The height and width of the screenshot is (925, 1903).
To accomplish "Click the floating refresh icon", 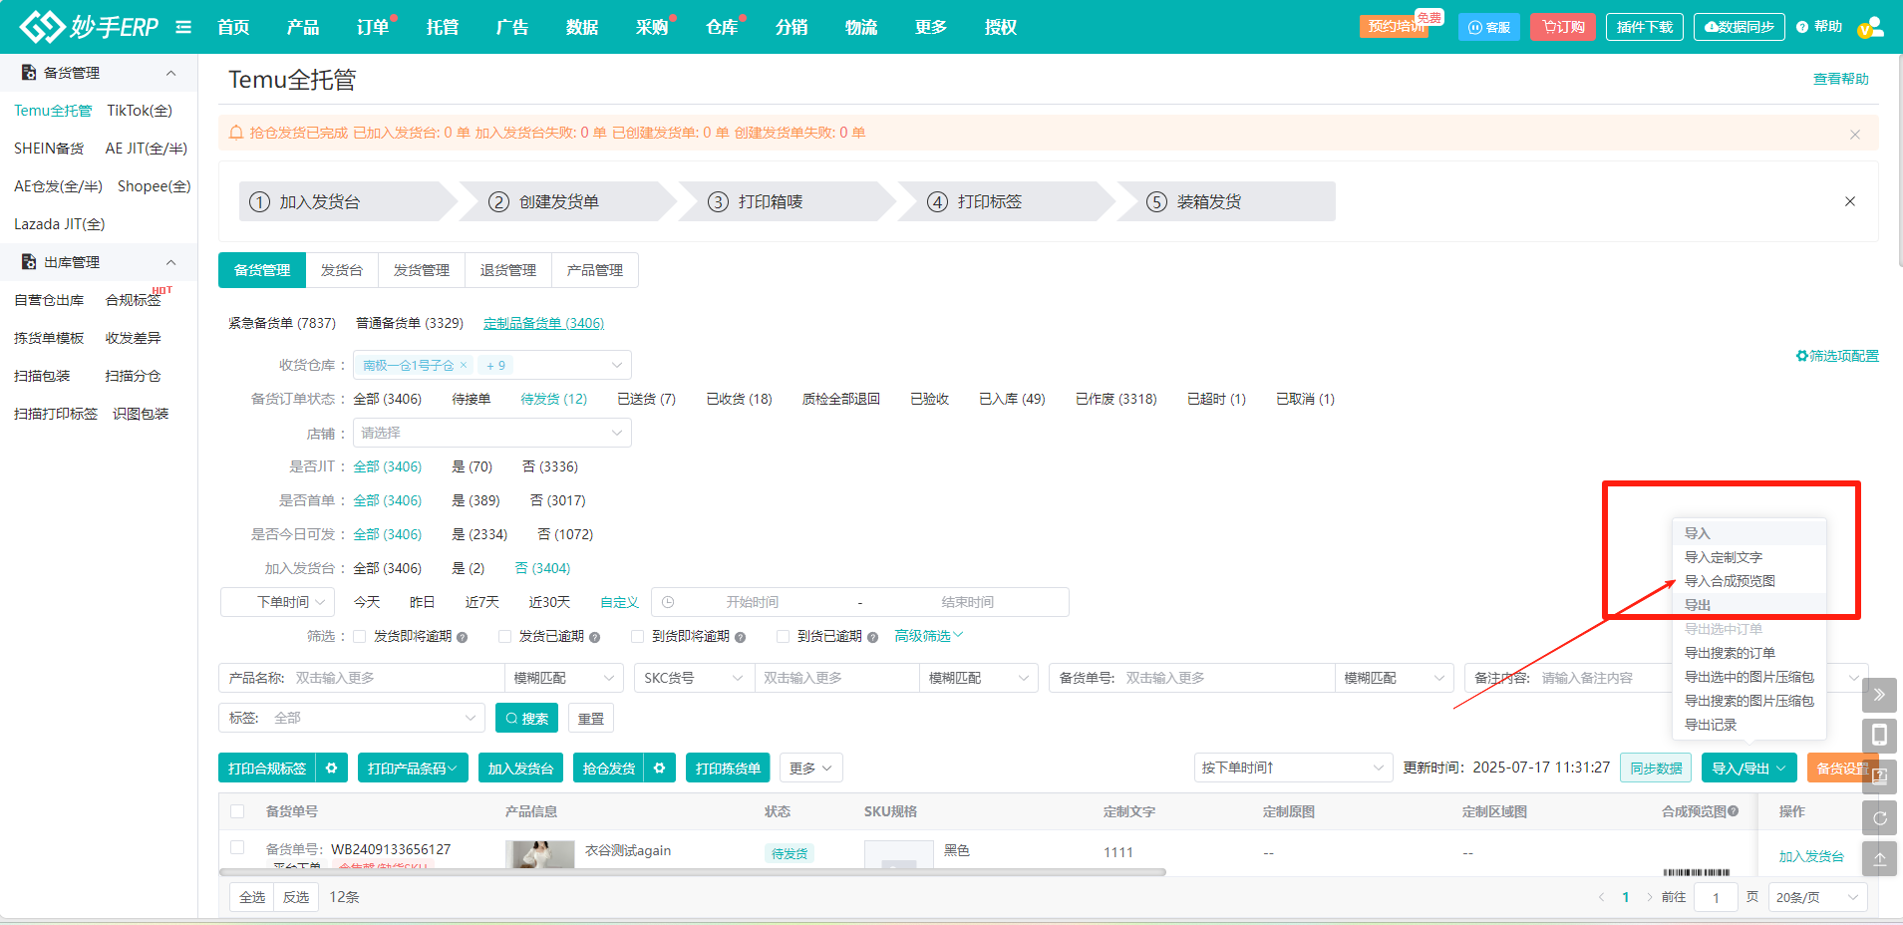I will [1879, 817].
